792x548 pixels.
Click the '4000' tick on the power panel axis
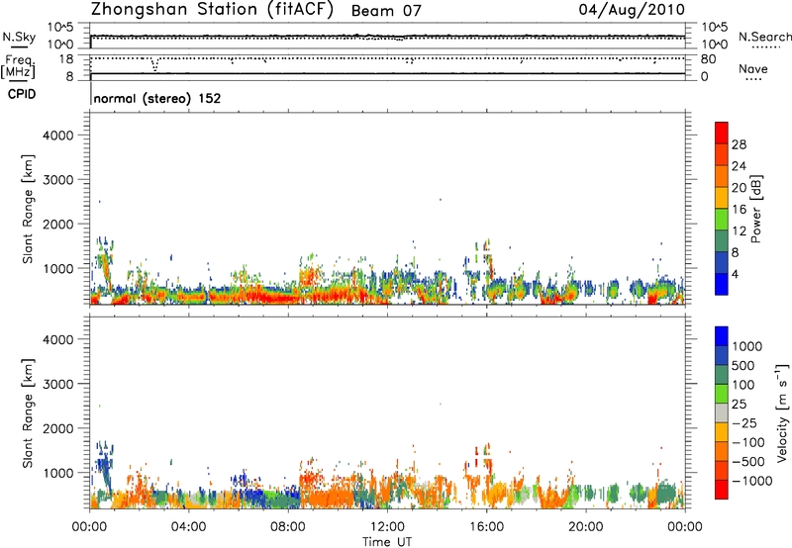[57, 136]
